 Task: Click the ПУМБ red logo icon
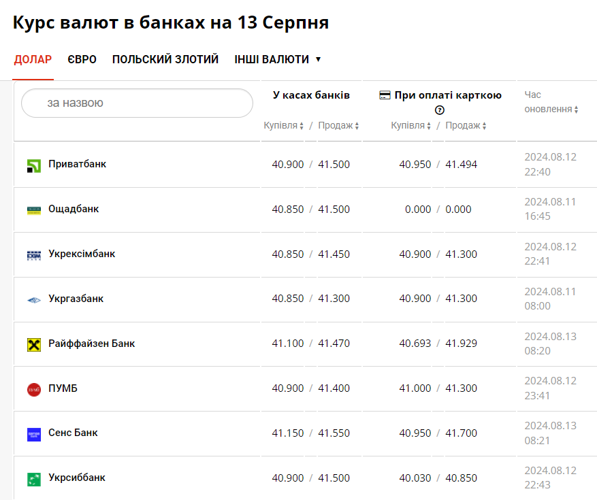[x=34, y=389]
